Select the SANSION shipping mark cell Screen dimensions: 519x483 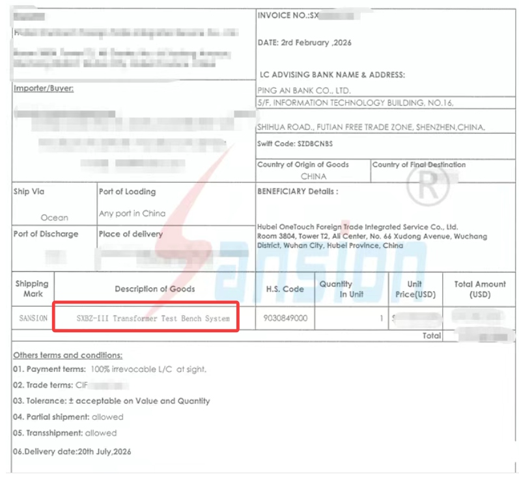[33, 319]
